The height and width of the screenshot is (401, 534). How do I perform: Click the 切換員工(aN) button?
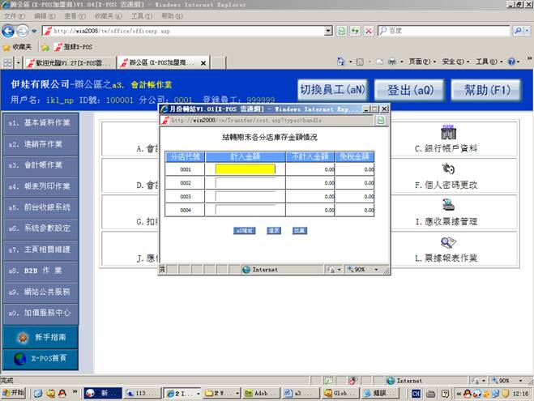(331, 90)
